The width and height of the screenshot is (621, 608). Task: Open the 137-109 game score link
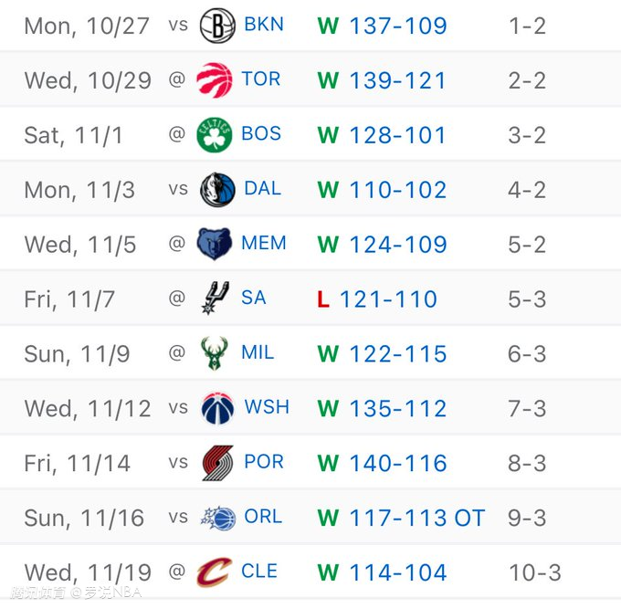(x=397, y=26)
